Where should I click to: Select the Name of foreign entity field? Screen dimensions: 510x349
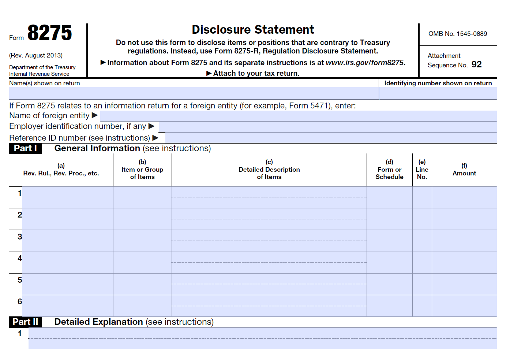point(293,116)
